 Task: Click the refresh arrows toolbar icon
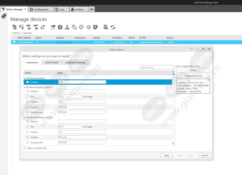(x=113, y=27)
